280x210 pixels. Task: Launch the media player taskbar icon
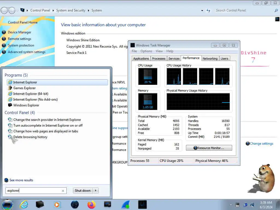tap(57, 205)
